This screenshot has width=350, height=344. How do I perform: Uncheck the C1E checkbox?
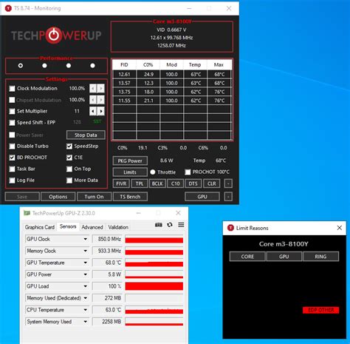(x=69, y=158)
